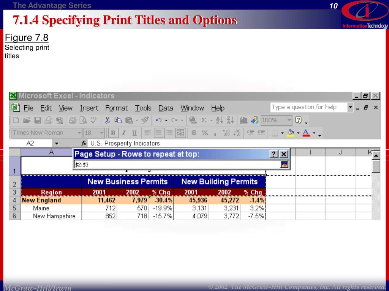
Task: Open the Times New Roman font dropdown
Action: coord(79,133)
